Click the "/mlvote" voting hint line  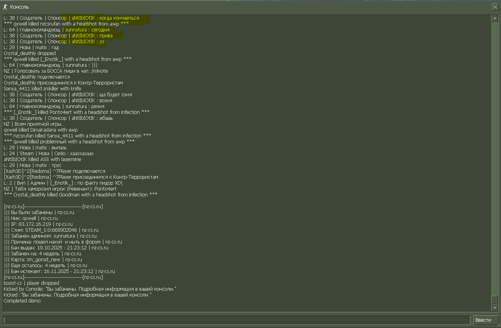pyautogui.click(x=55, y=71)
